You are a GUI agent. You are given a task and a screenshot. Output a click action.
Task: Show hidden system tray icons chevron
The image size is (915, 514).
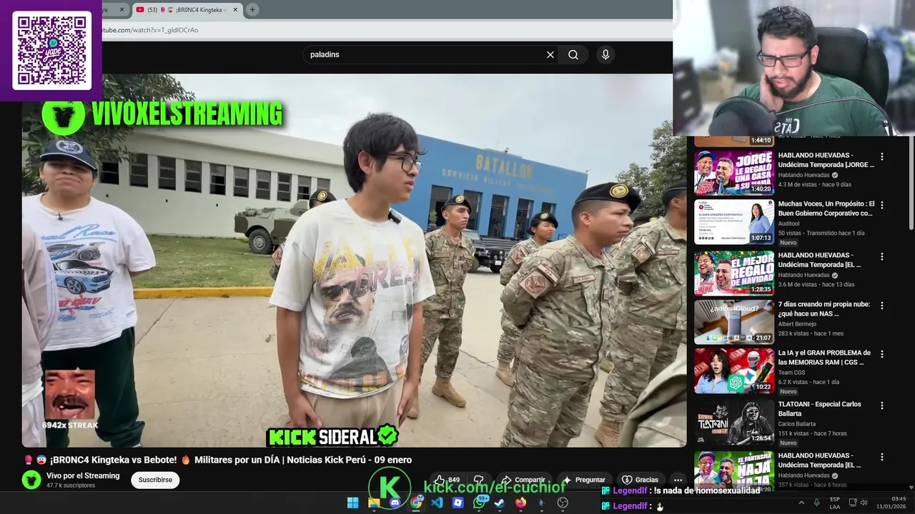point(801,503)
